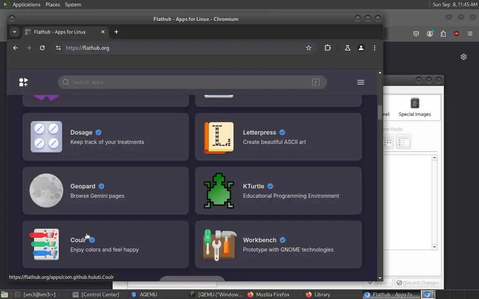Click the Geopard moon app icon
Viewport: 479px width, 299px height.
point(46,190)
